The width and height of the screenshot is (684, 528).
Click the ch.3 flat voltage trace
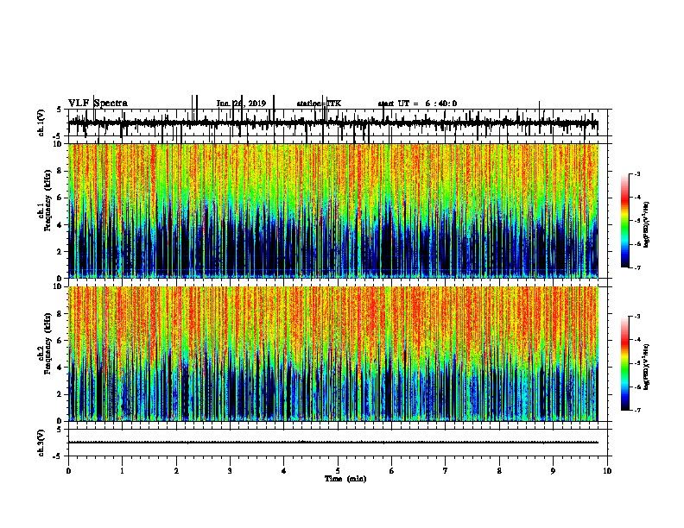[333, 443]
